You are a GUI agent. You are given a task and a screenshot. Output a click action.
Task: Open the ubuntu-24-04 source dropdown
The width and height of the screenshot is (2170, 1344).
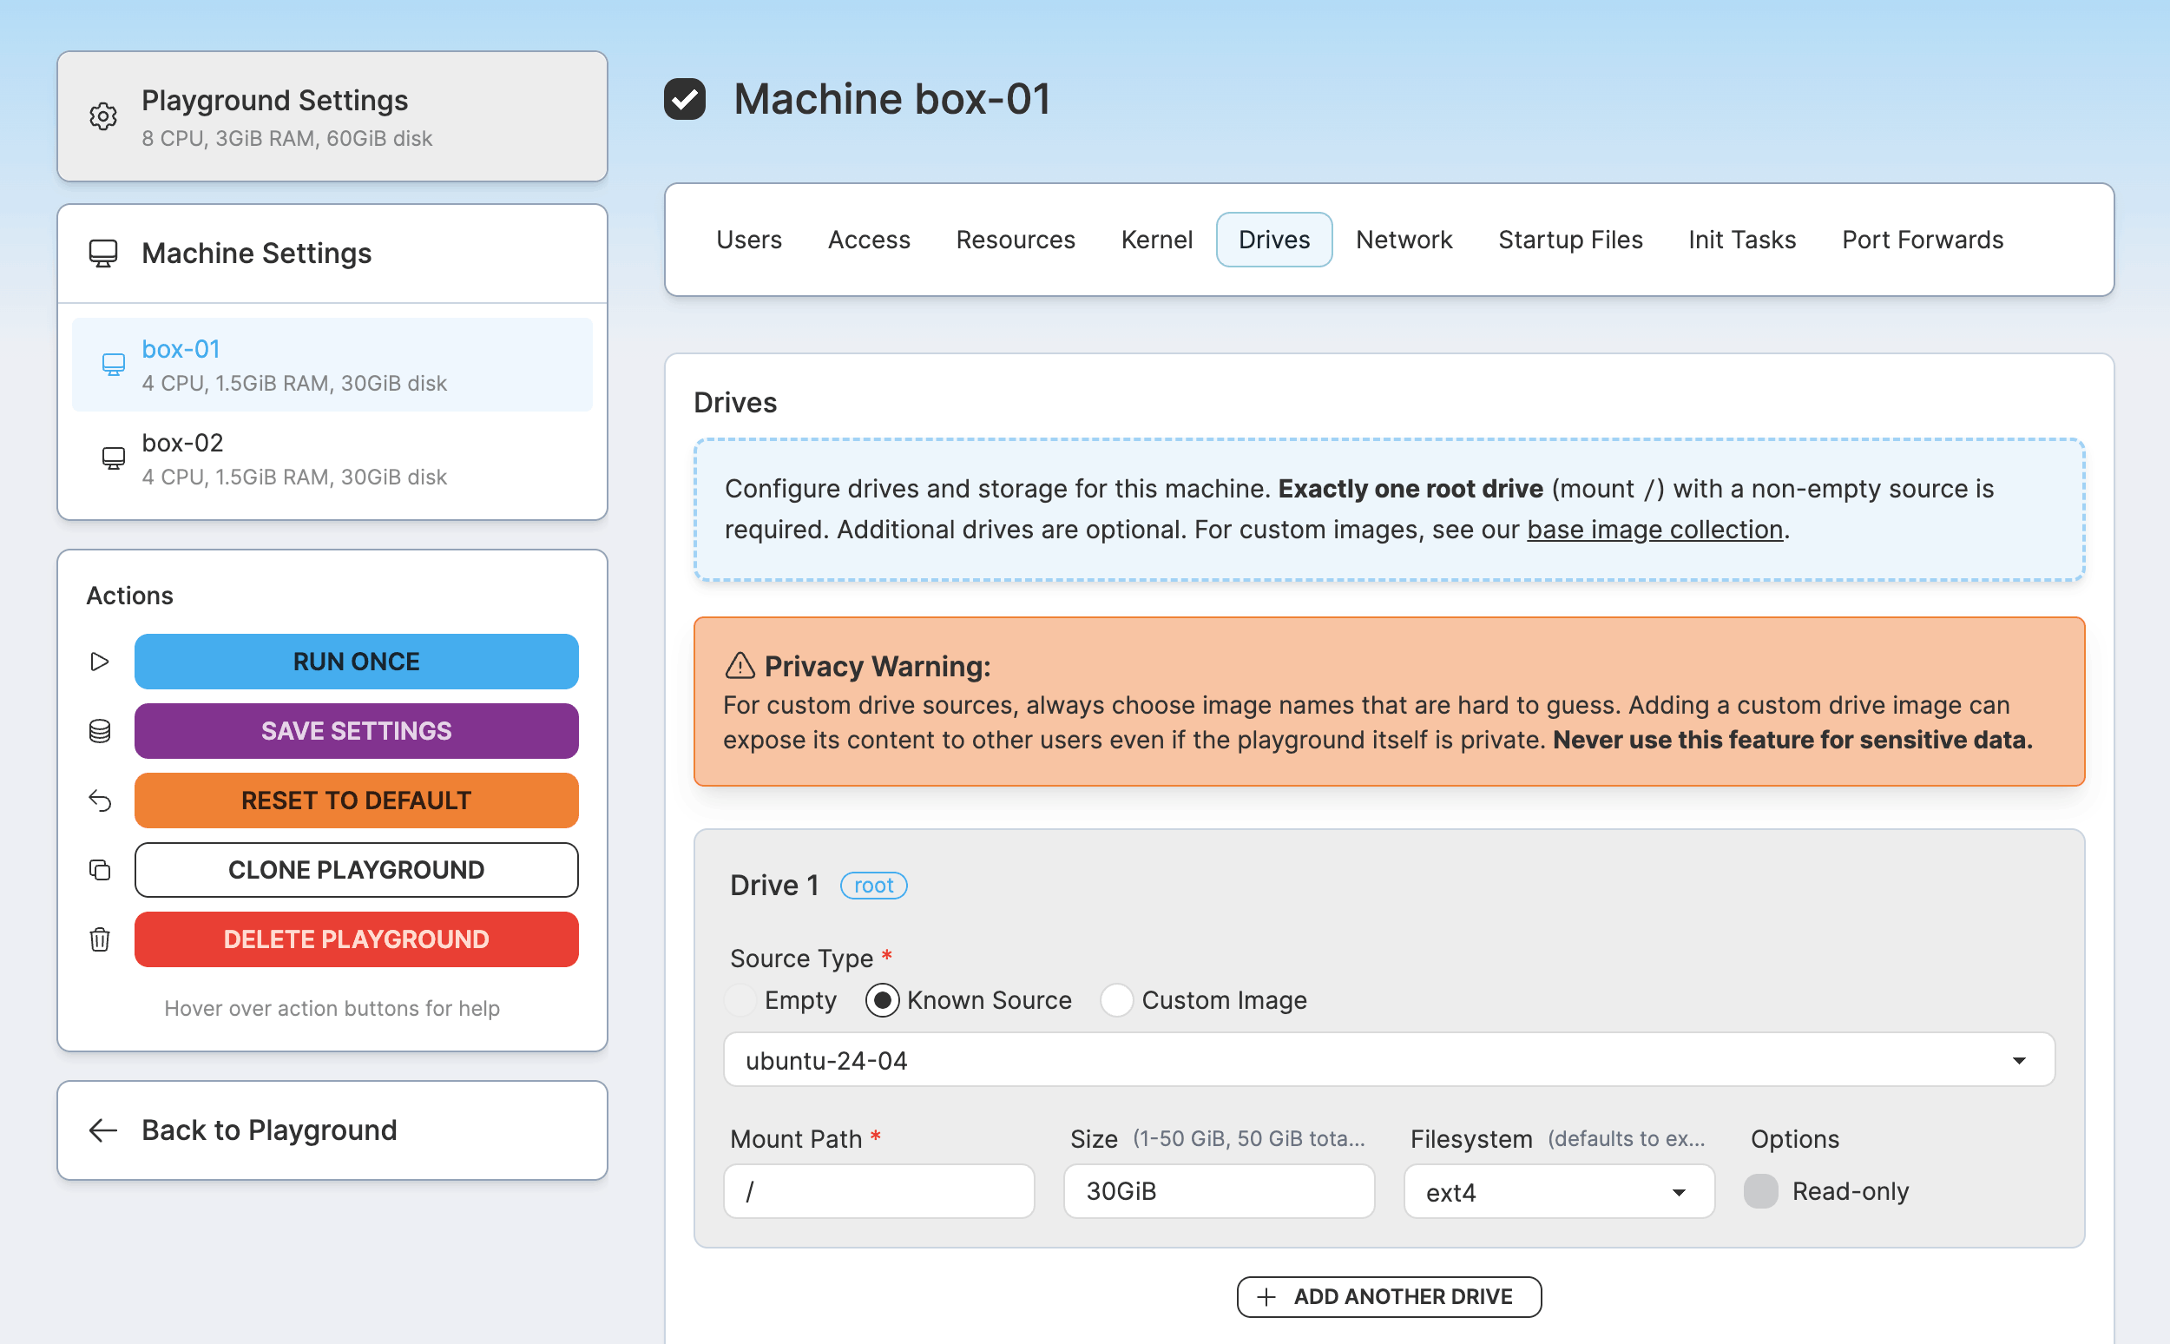pos(1388,1059)
